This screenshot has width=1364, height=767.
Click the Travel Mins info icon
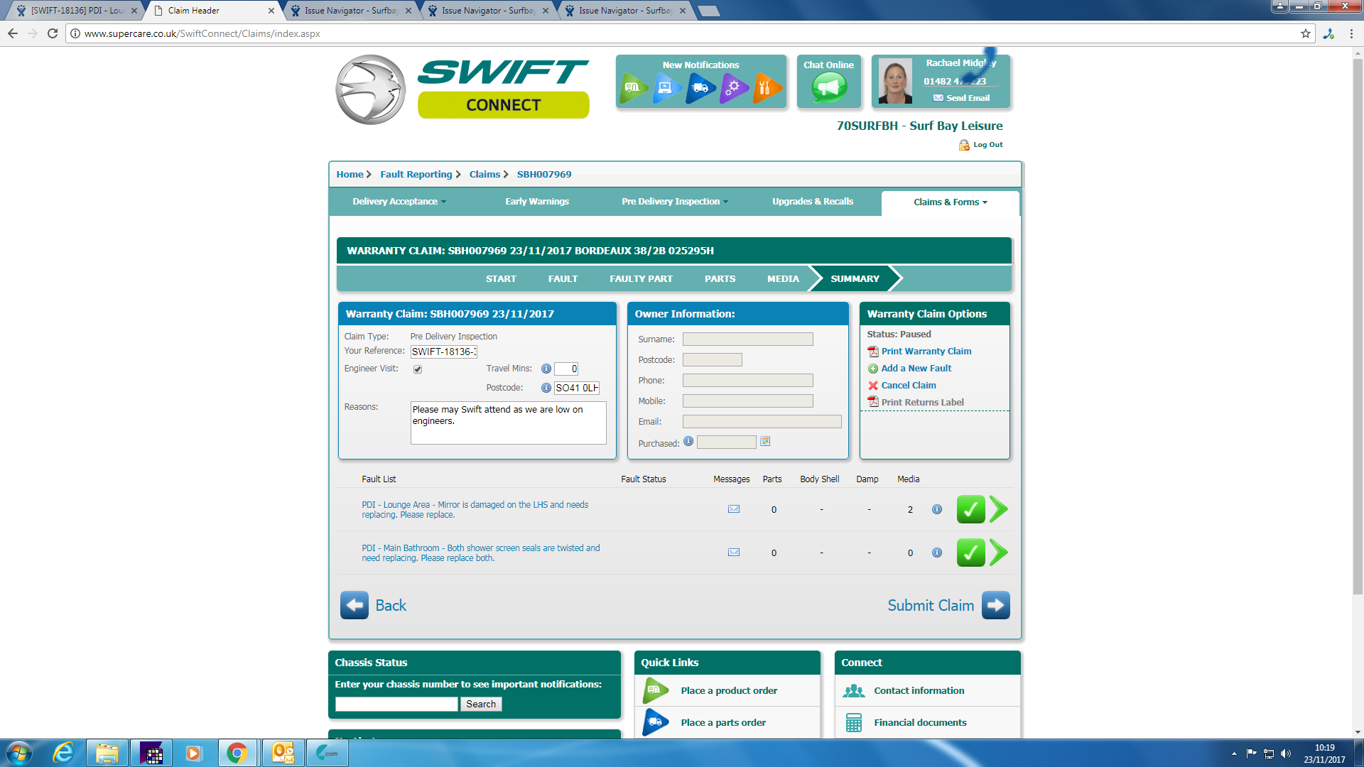tap(546, 369)
